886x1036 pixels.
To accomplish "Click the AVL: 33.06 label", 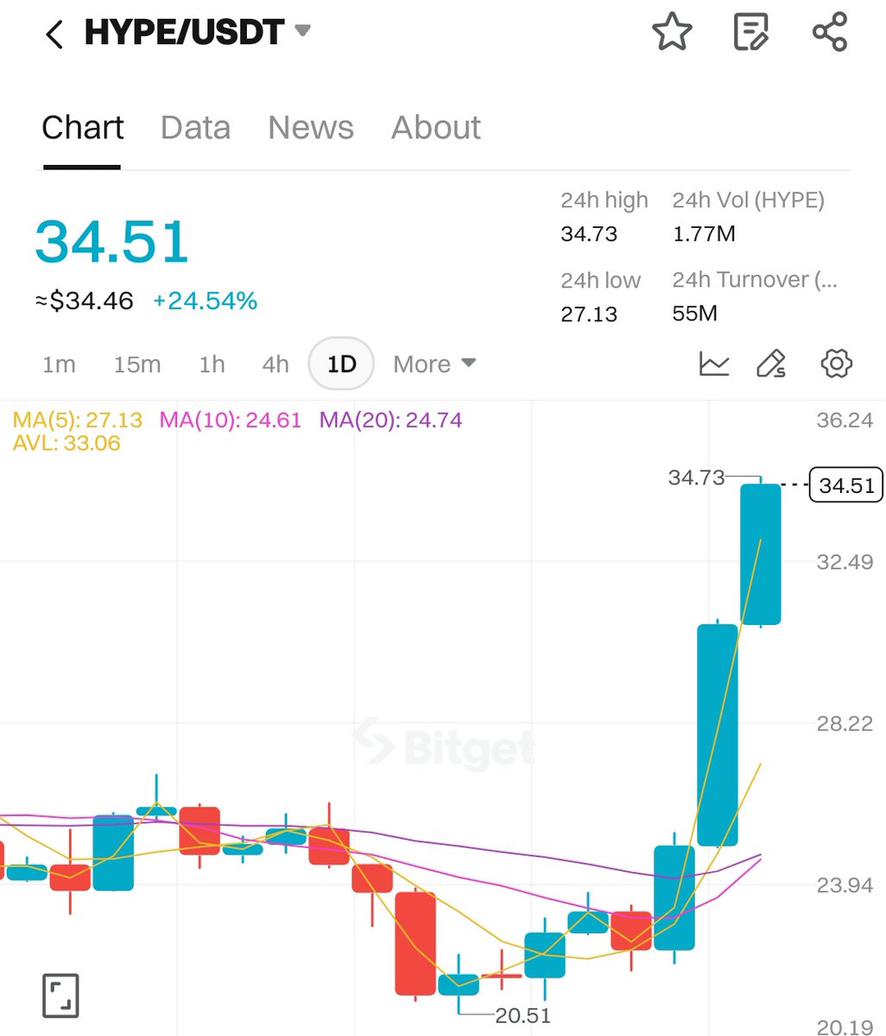I will click(66, 444).
